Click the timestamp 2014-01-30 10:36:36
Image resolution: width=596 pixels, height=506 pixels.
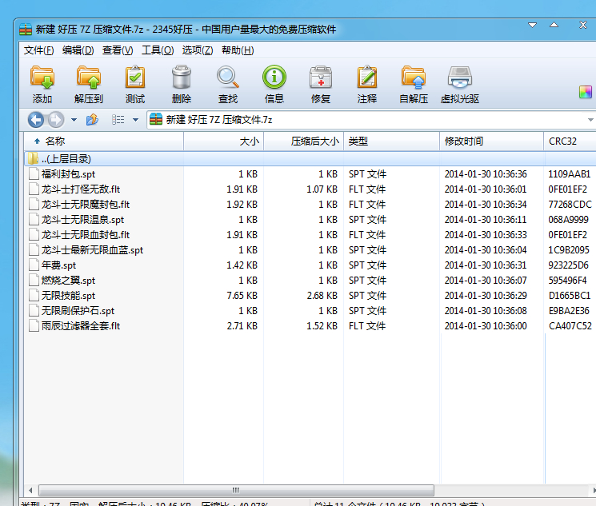tap(486, 174)
